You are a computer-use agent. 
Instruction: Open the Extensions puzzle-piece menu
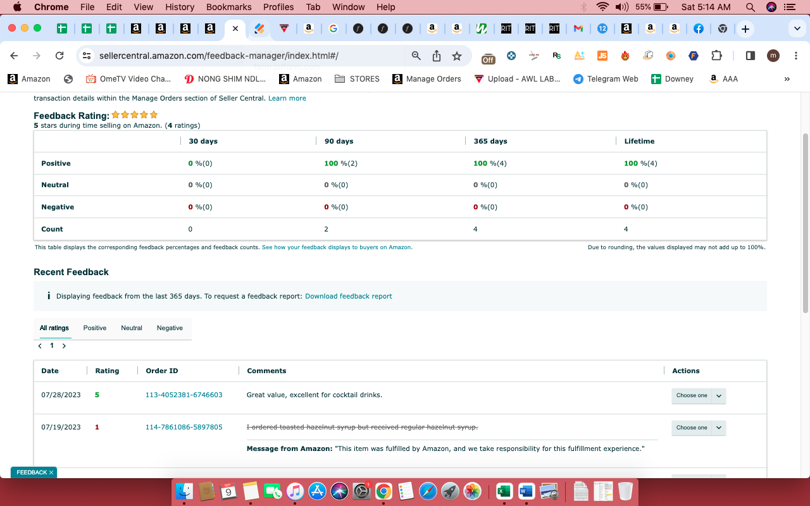pyautogui.click(x=716, y=56)
